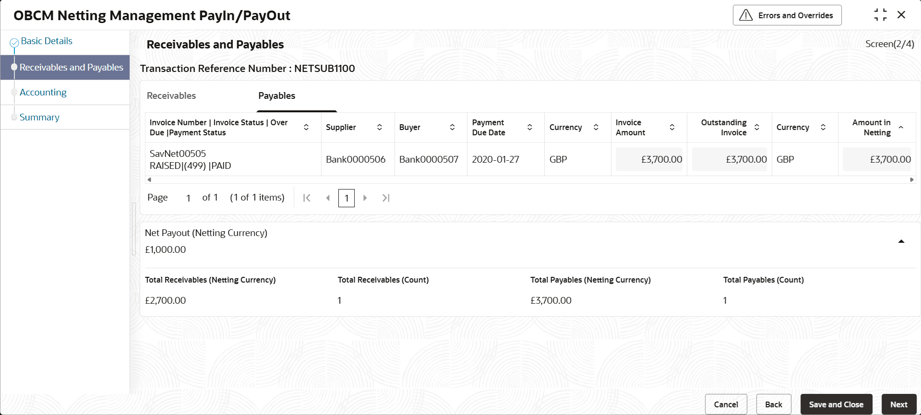Image resolution: width=921 pixels, height=415 pixels.
Task: Click the Amount in Netting £3,700.00 field
Action: pos(877,159)
